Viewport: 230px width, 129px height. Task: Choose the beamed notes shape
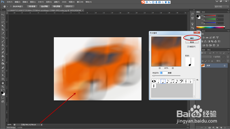click(x=172, y=81)
